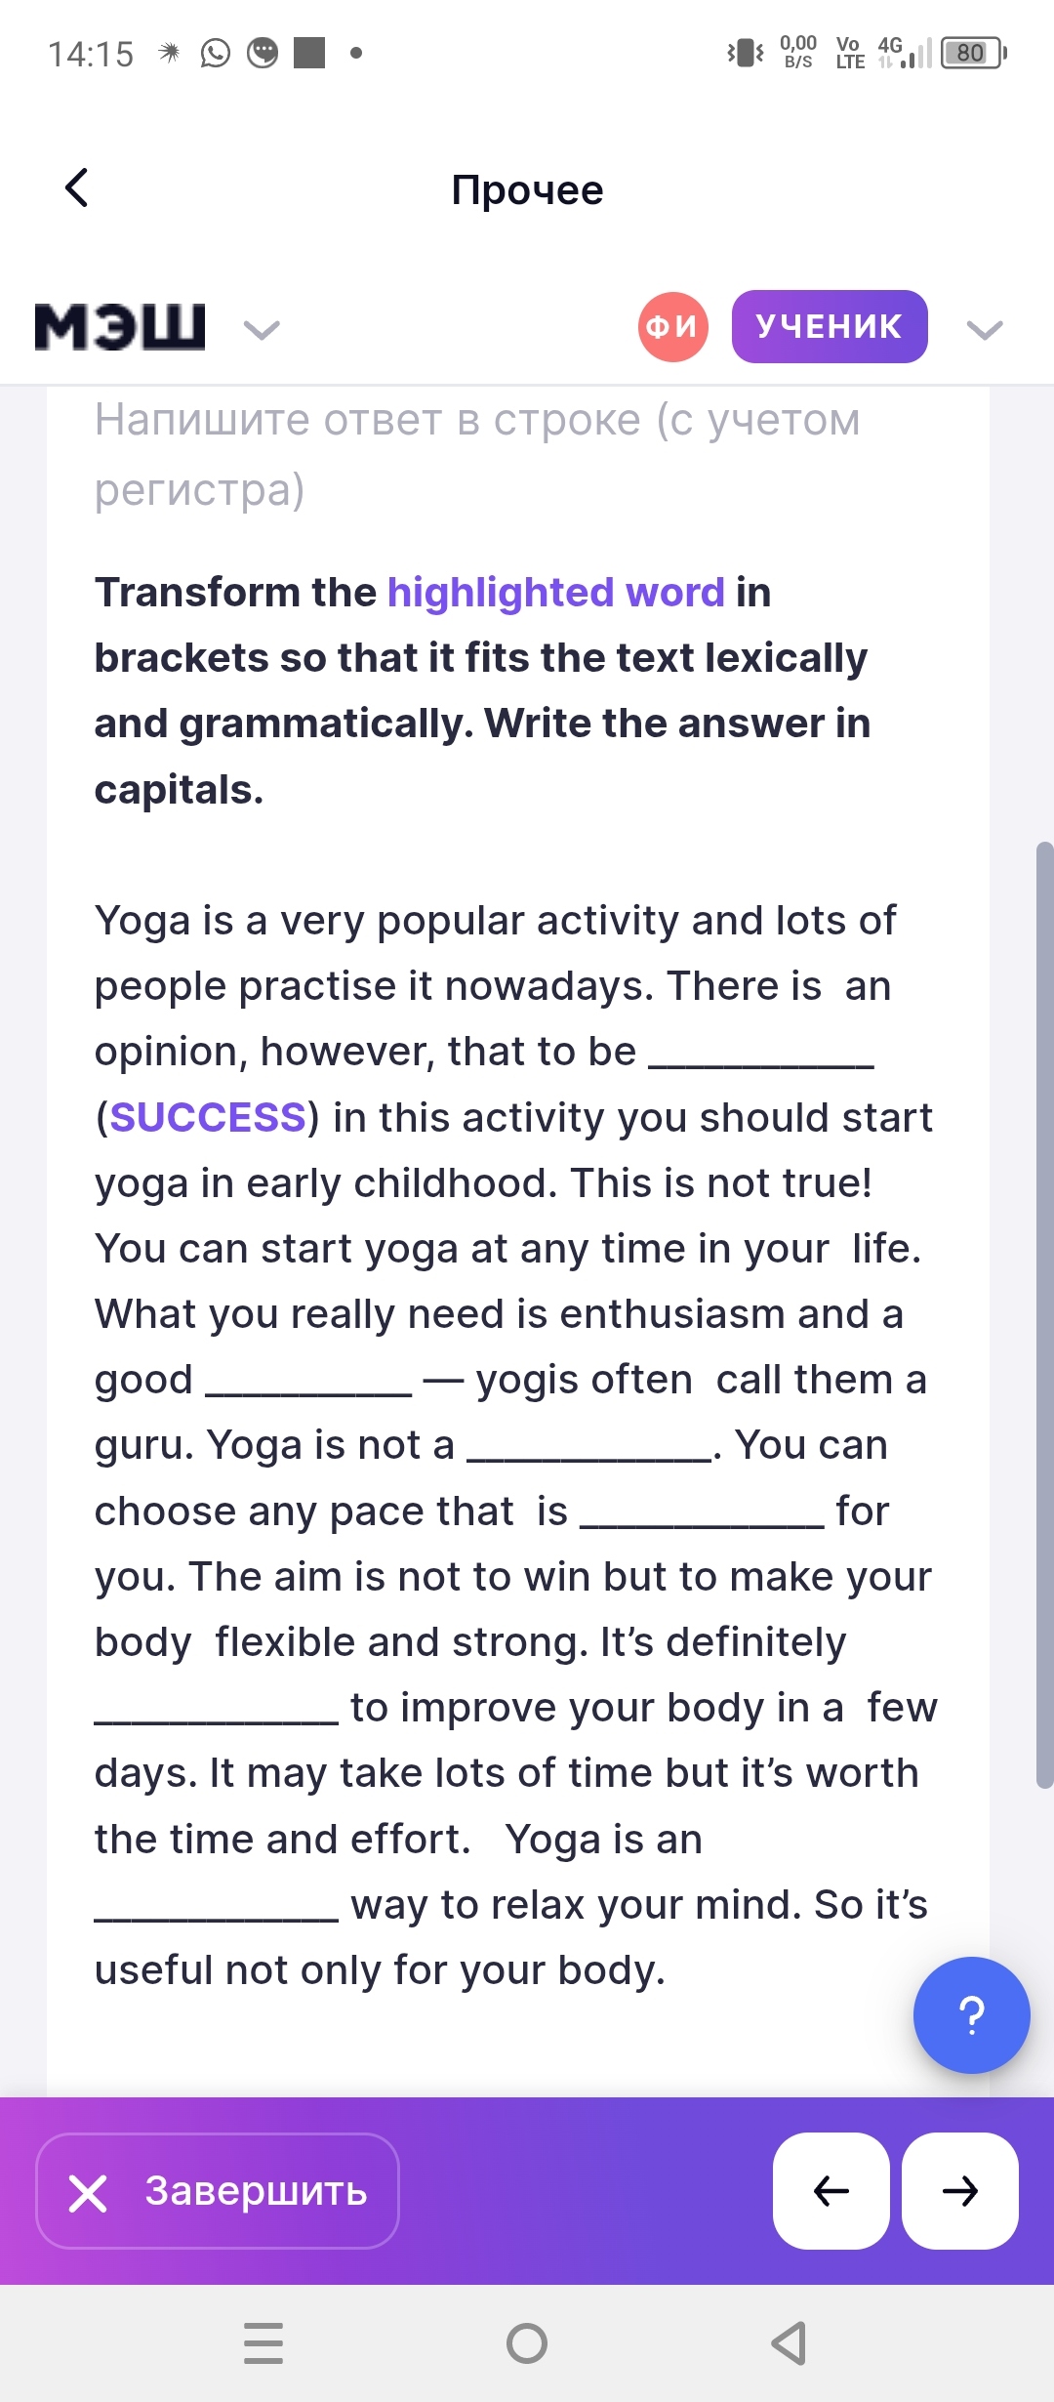Select the УЧЕНИК role button
Image resolution: width=1054 pixels, height=2402 pixels.
pyautogui.click(x=830, y=326)
